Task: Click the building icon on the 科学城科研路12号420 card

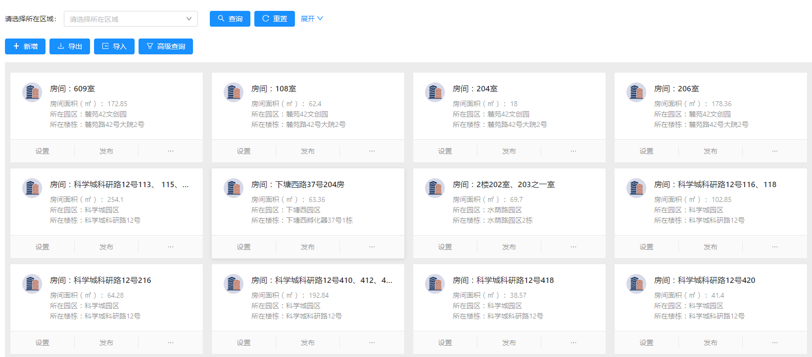Action: point(636,284)
